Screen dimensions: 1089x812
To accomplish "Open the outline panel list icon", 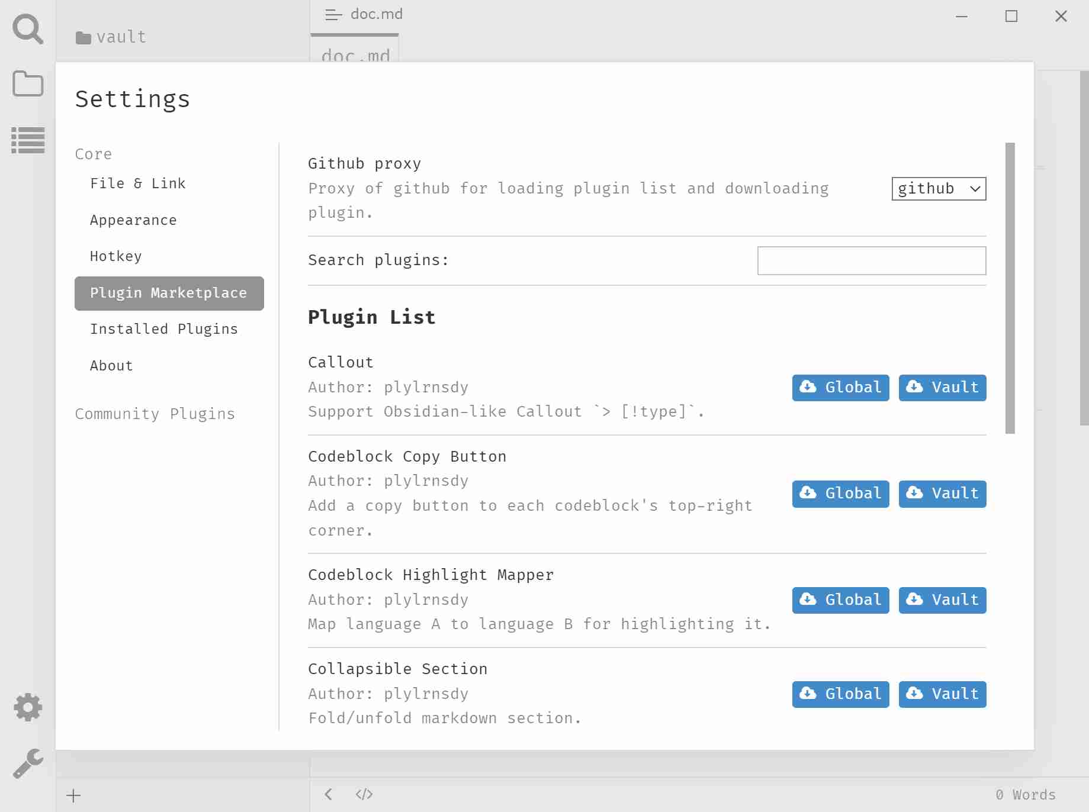I will (x=27, y=140).
